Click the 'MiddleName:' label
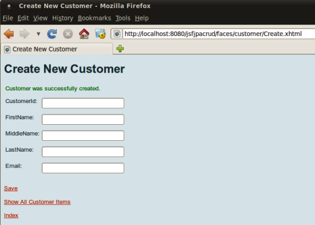This screenshot has height=225, width=315. [x=22, y=133]
